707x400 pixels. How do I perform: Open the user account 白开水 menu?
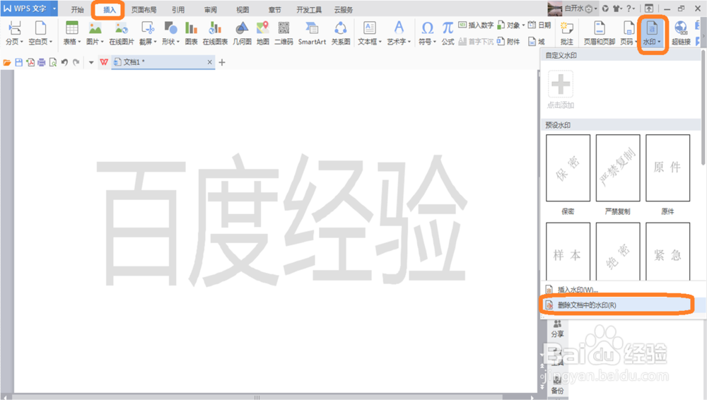click(x=573, y=8)
